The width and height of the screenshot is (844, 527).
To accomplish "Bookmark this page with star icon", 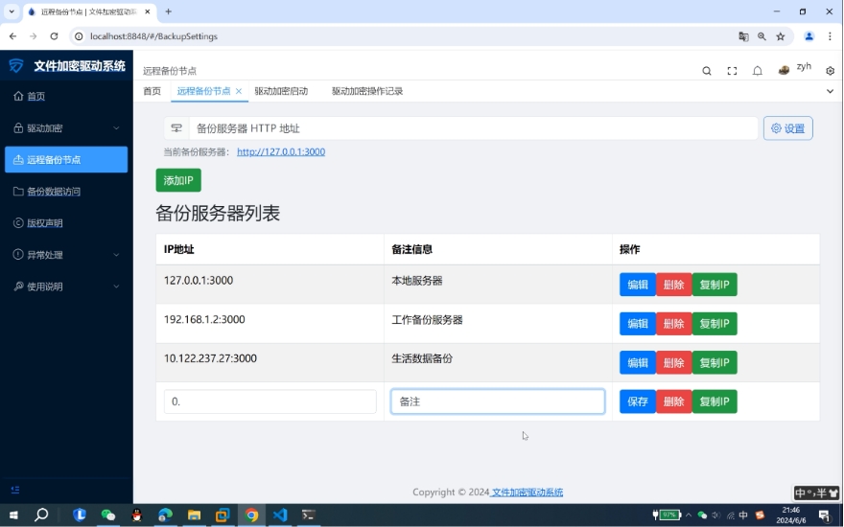I will tap(781, 36).
